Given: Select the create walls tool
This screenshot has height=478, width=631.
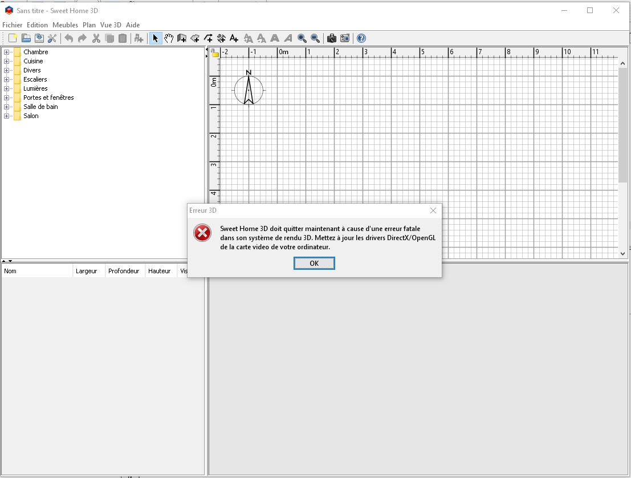Looking at the screenshot, I should tap(182, 38).
